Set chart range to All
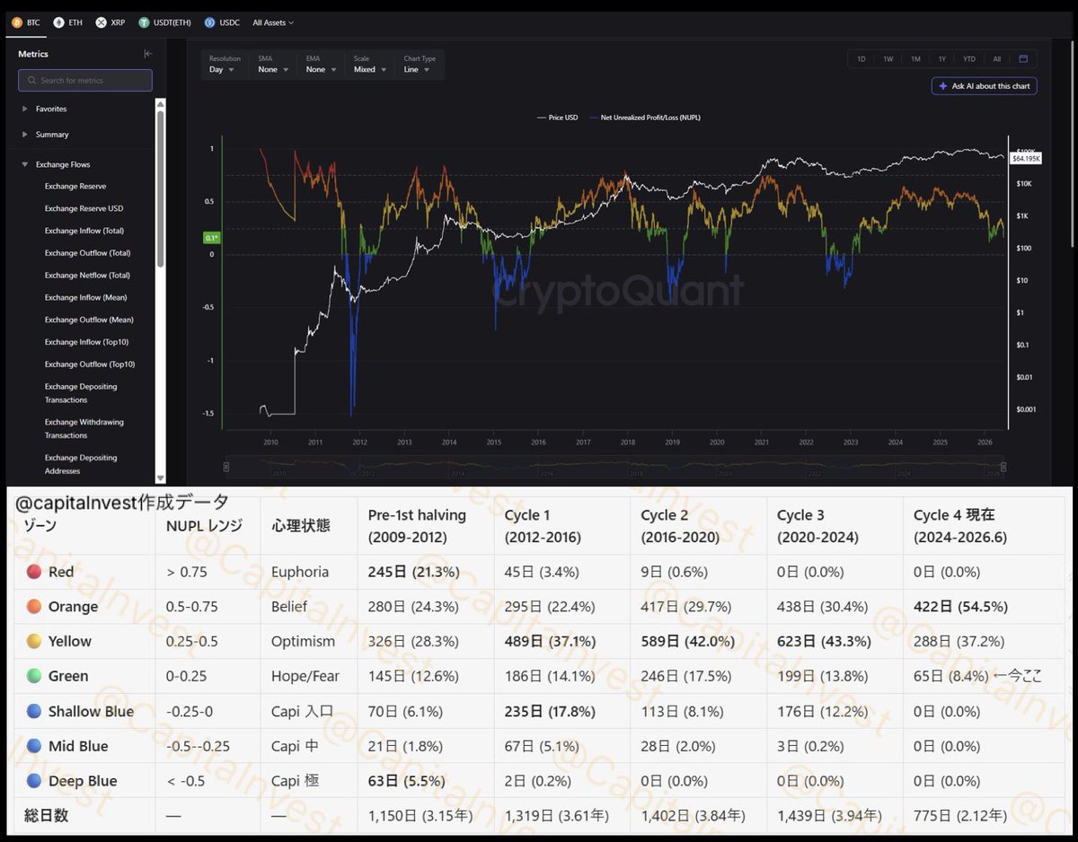This screenshot has width=1078, height=842. coord(997,59)
